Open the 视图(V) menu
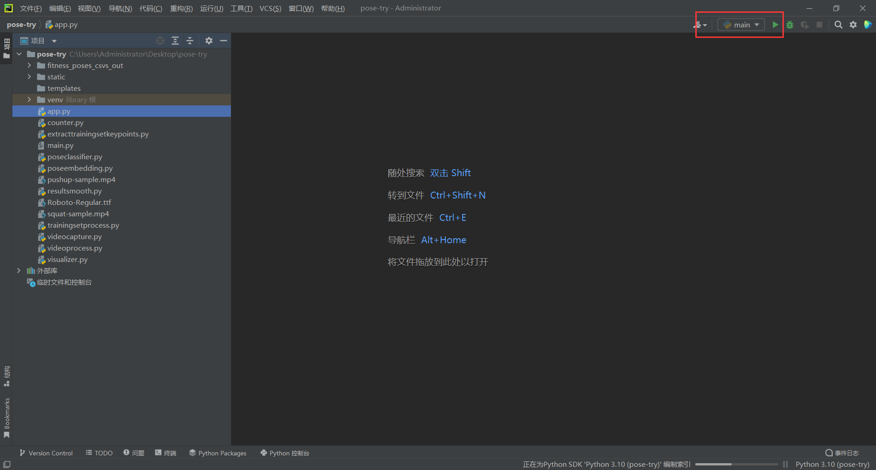 point(89,8)
